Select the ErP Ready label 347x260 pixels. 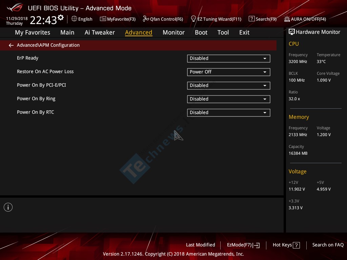click(x=28, y=58)
